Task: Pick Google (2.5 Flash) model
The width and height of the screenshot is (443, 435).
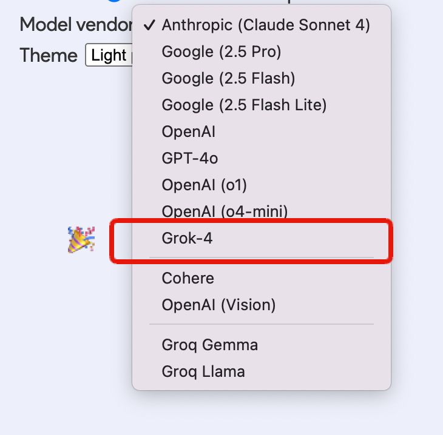Action: (x=228, y=78)
